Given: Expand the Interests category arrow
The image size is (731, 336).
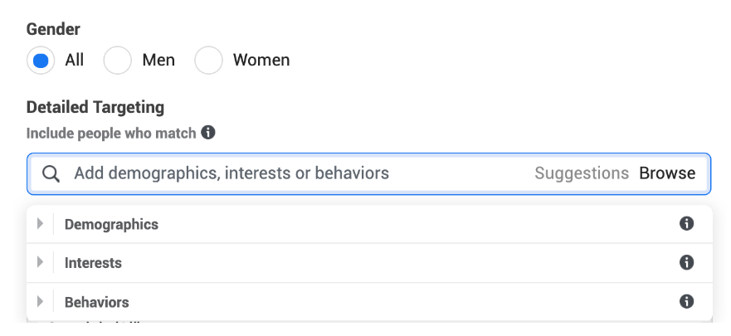Looking at the screenshot, I should pyautogui.click(x=40, y=263).
